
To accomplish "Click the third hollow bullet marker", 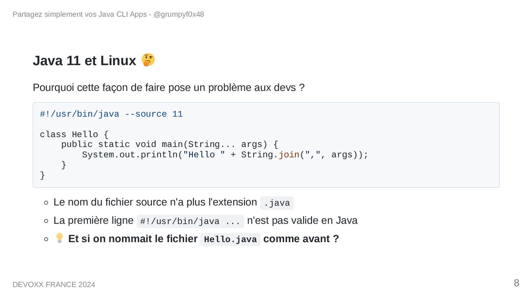I will 46,239.
